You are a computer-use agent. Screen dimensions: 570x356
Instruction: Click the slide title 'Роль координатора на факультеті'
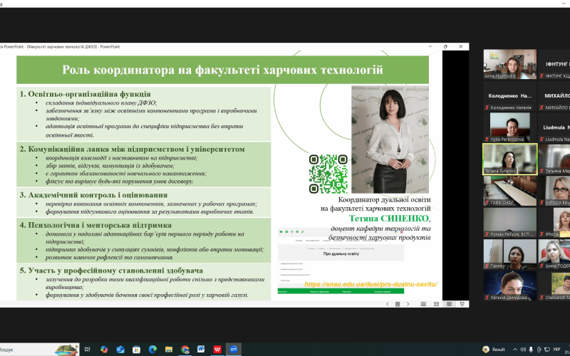coord(222,69)
